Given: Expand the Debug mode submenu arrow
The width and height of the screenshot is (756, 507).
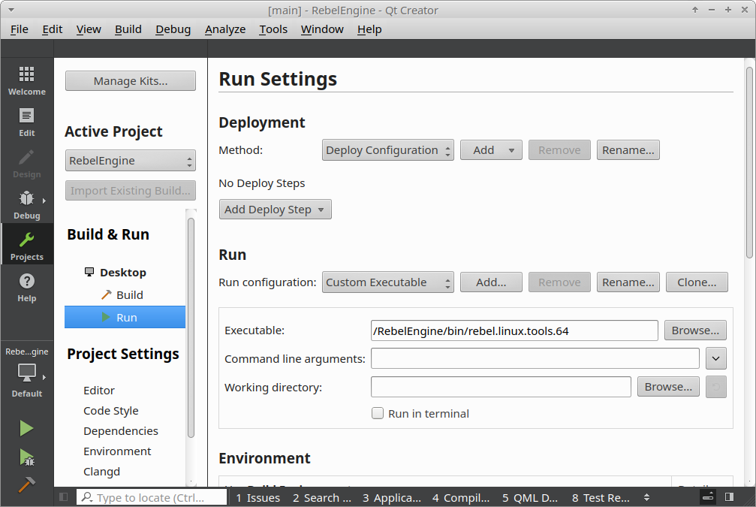Looking at the screenshot, I should 44,201.
